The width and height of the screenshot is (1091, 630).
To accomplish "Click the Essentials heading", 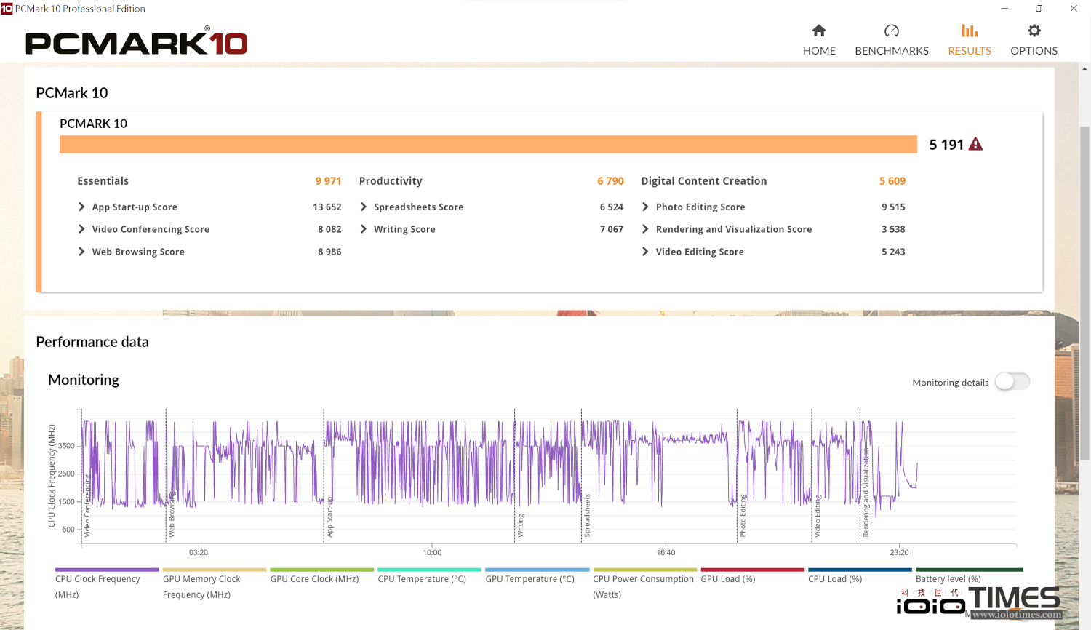I will (x=103, y=181).
